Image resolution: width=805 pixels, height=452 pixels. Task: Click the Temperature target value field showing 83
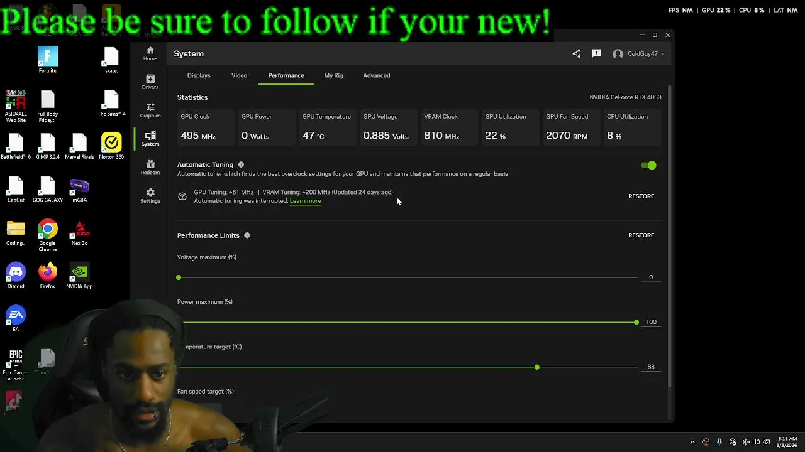[x=651, y=367]
